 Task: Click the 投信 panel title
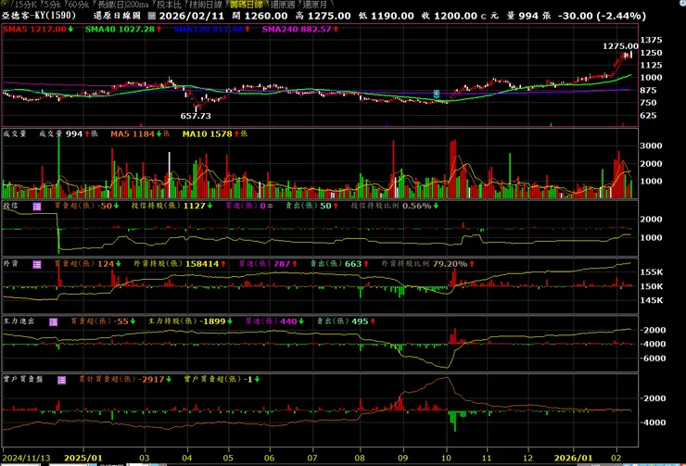click(10, 206)
